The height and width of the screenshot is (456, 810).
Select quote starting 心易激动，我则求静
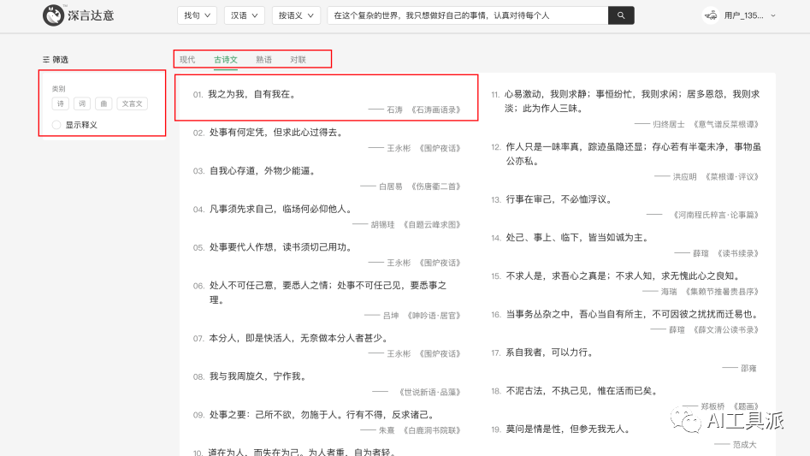click(632, 101)
